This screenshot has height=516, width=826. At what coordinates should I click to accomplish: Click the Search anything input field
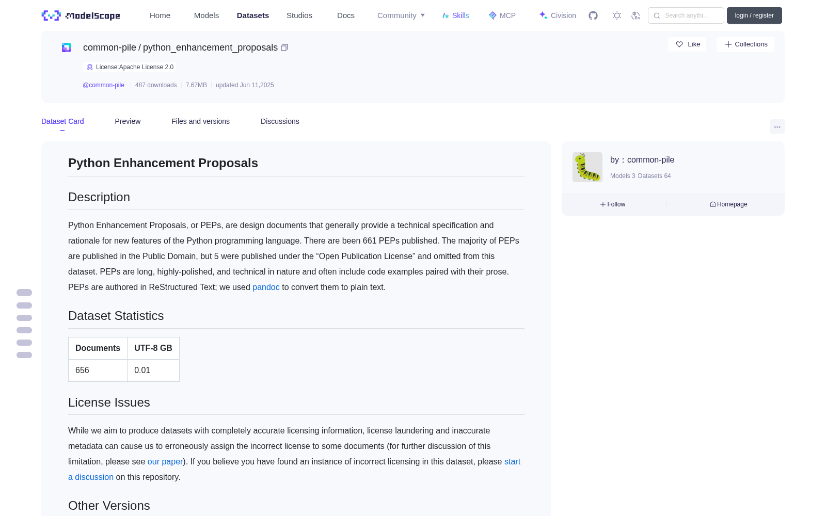point(686,15)
